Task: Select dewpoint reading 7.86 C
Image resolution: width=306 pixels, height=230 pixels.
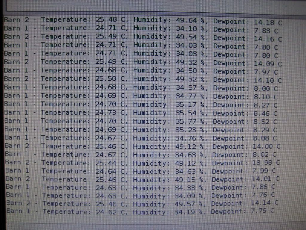Action: click(x=263, y=187)
